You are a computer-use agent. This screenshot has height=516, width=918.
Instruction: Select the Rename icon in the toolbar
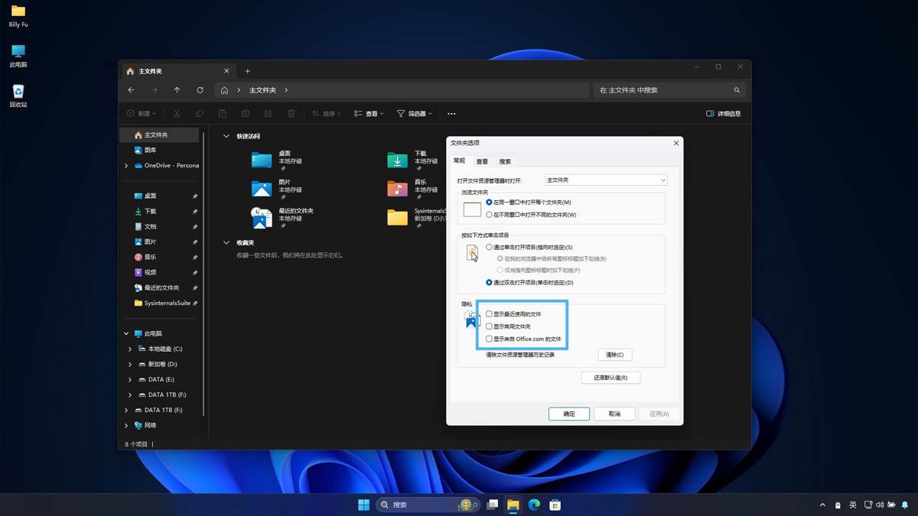246,113
